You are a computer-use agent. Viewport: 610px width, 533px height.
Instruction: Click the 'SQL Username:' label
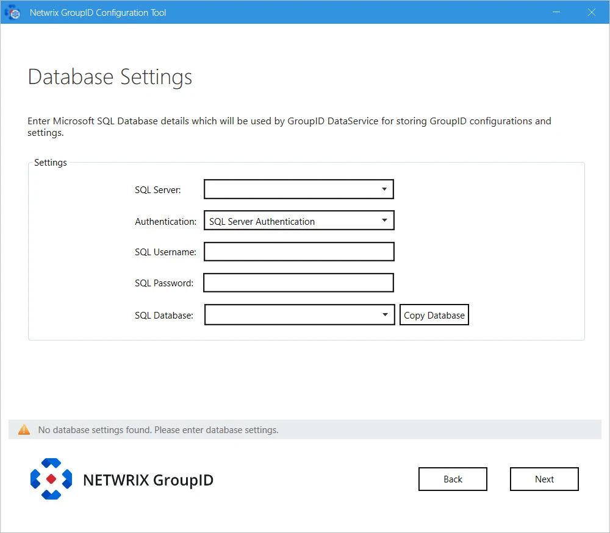point(165,252)
